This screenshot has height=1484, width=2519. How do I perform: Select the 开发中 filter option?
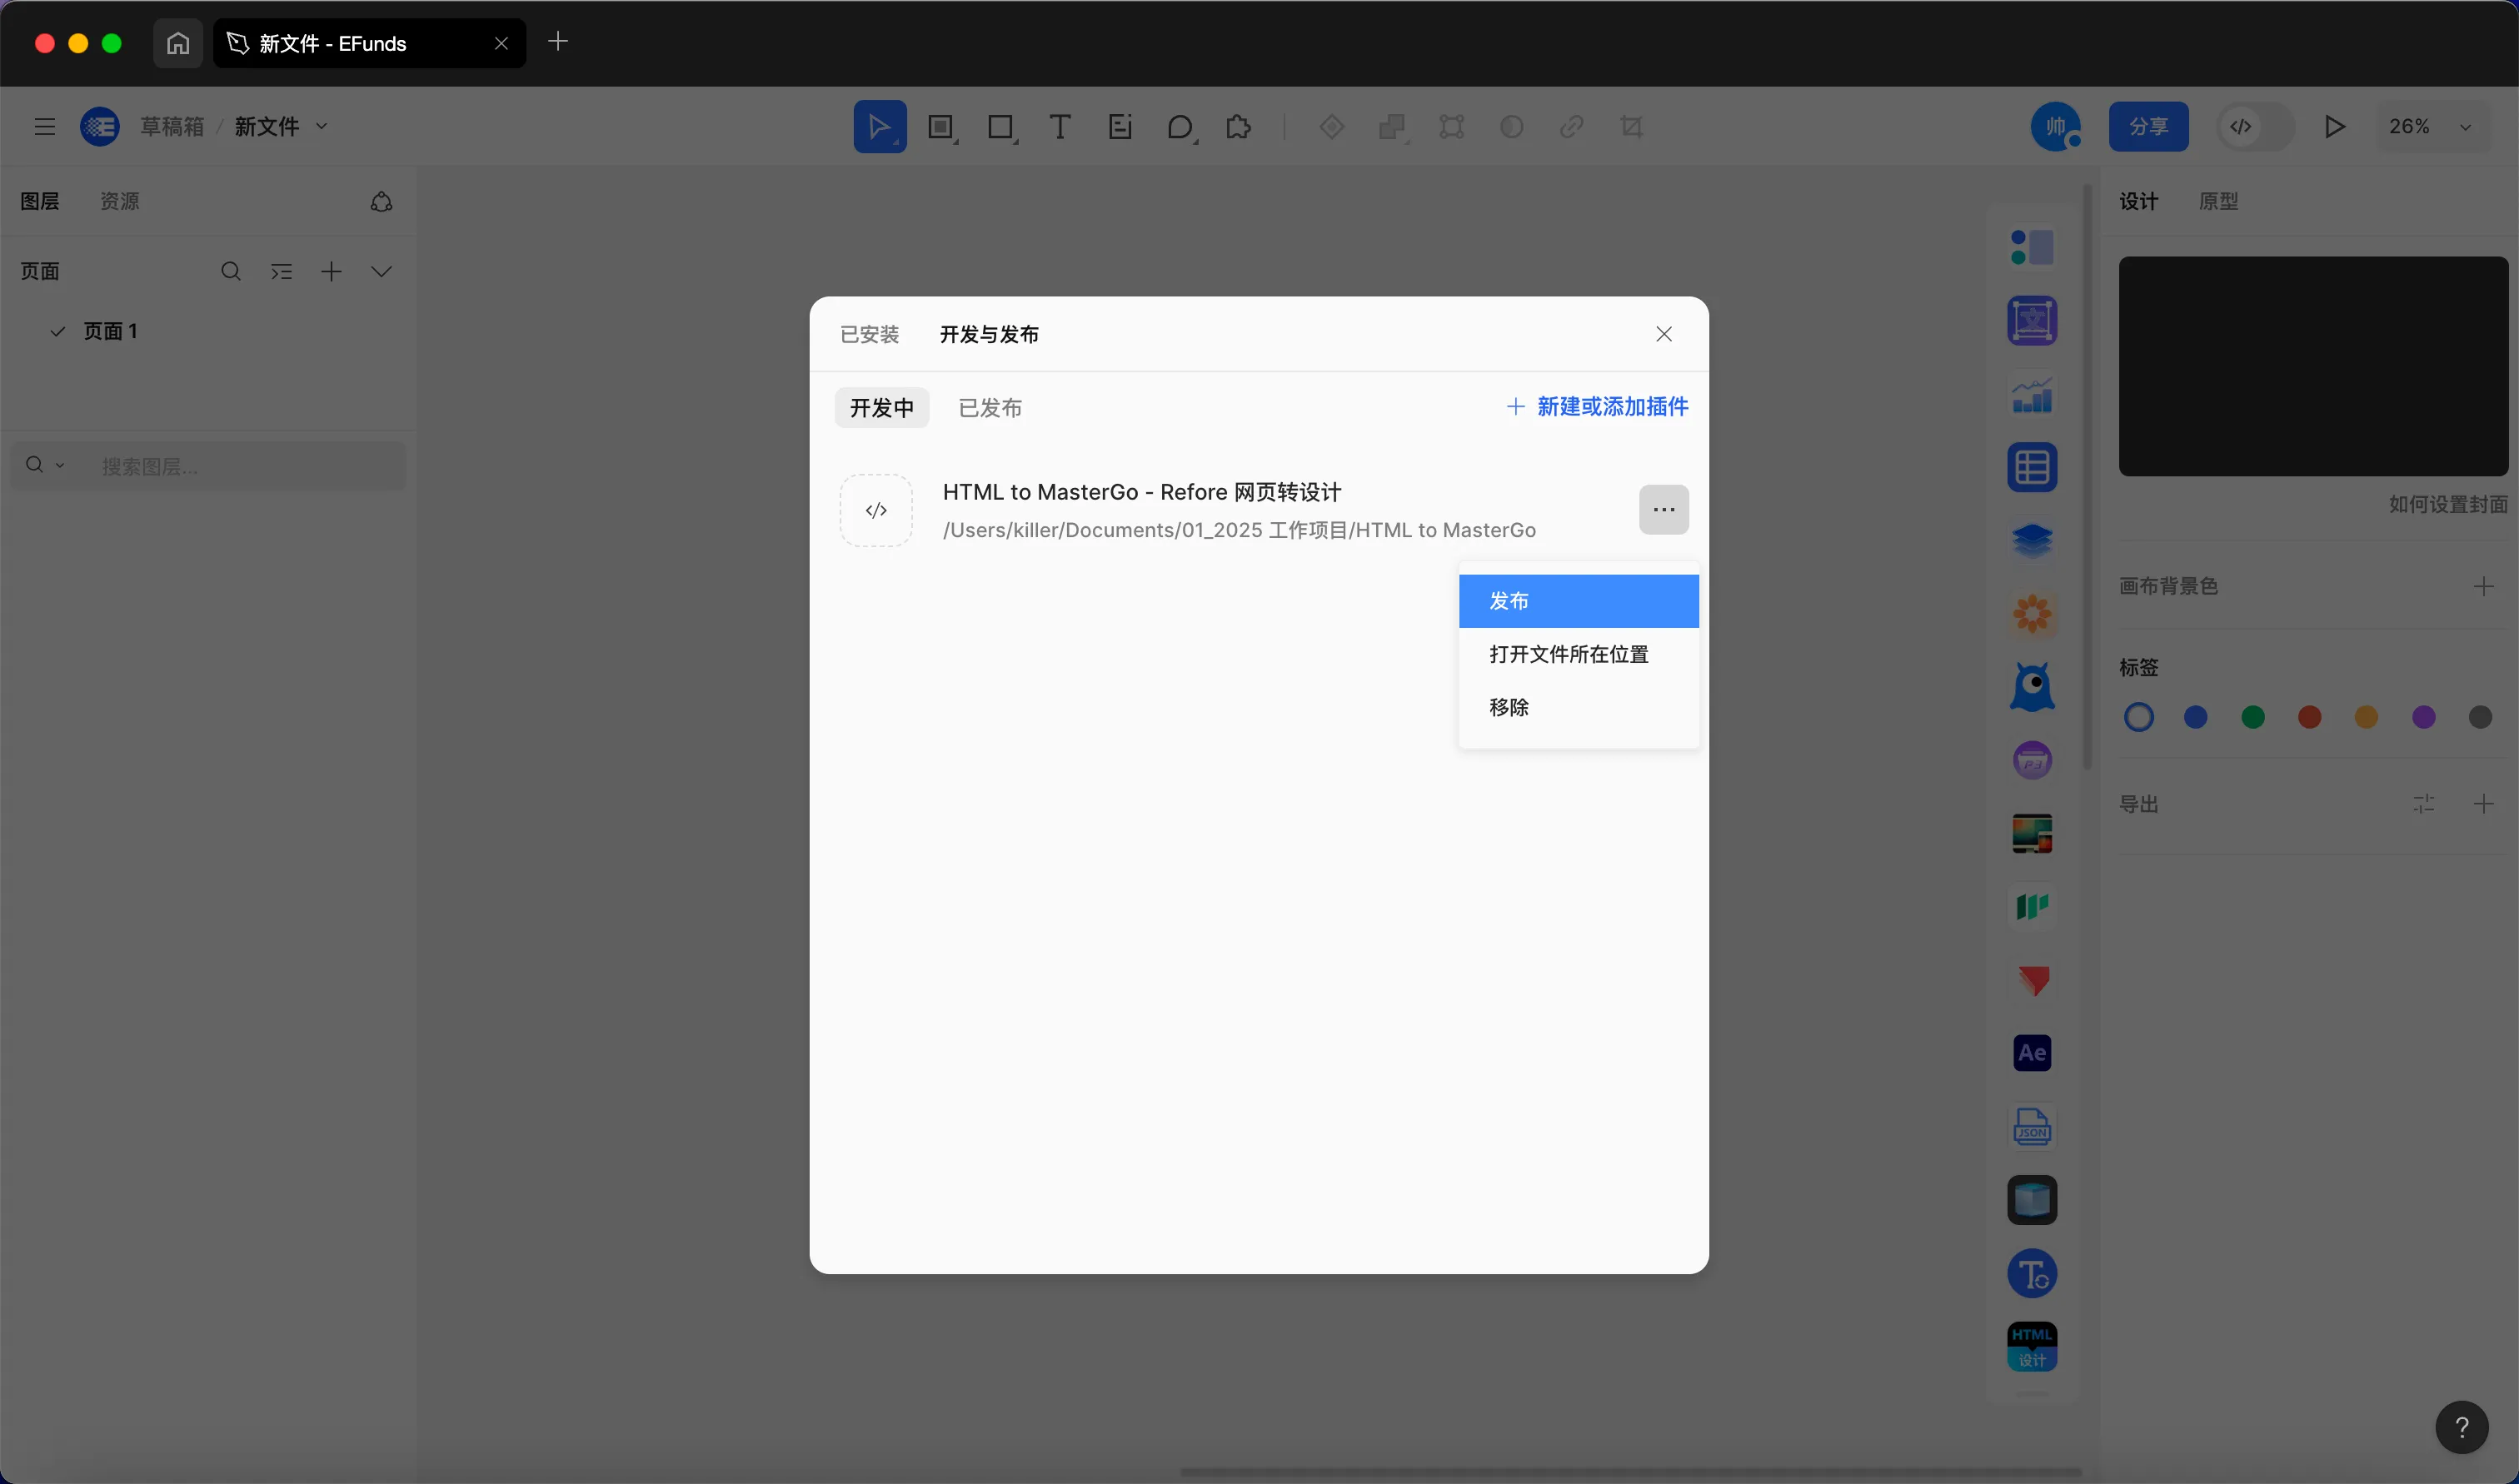pyautogui.click(x=881, y=408)
